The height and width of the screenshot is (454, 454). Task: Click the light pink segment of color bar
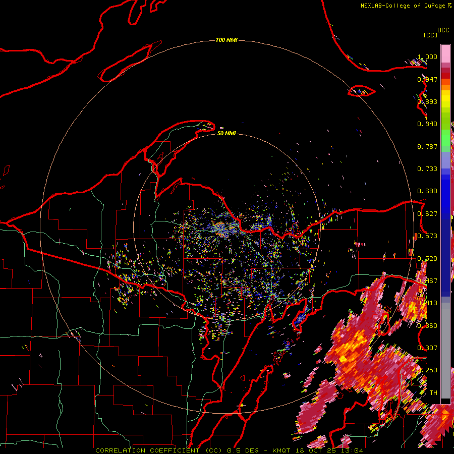click(445, 53)
